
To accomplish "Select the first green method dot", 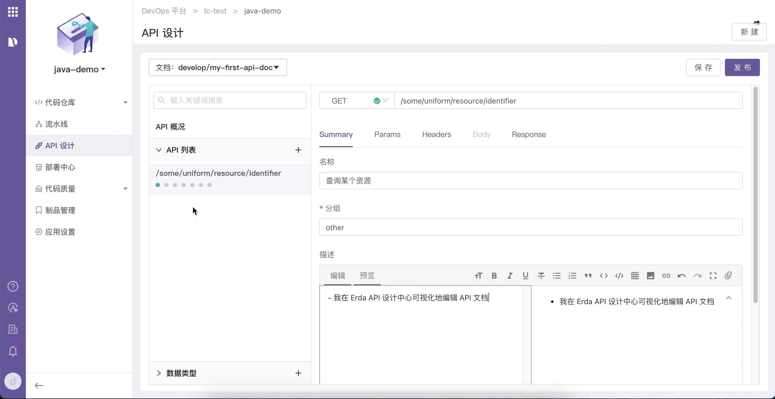I will point(158,185).
